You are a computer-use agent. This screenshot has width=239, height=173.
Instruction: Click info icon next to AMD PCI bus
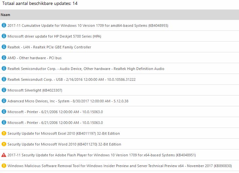tap(4, 58)
